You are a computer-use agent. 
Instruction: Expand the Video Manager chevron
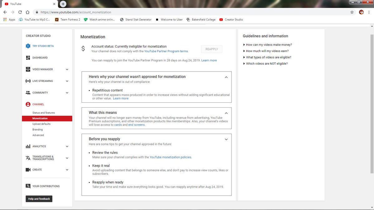[x=67, y=69]
